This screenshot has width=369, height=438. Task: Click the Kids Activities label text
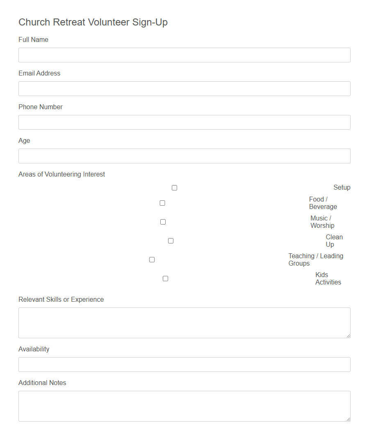pos(328,278)
